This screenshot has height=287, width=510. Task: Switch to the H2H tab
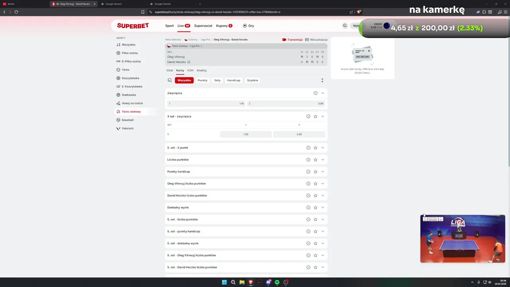pos(190,70)
